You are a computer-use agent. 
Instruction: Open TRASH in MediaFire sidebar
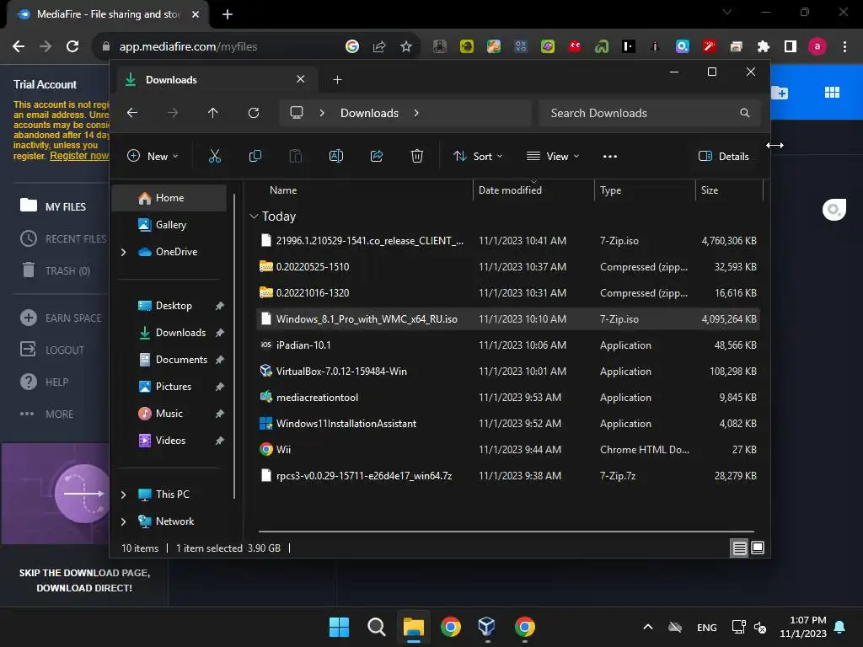55,270
